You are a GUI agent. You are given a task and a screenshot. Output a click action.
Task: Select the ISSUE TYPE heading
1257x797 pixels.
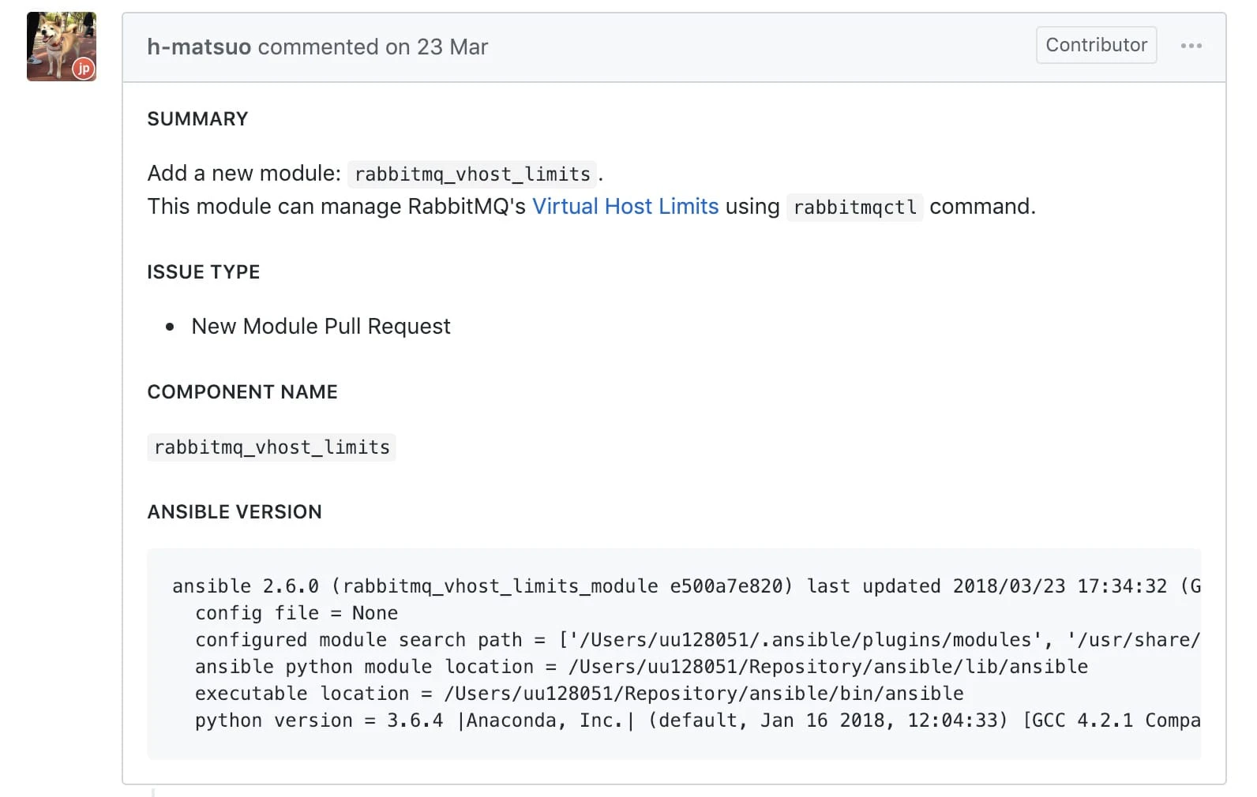click(204, 272)
